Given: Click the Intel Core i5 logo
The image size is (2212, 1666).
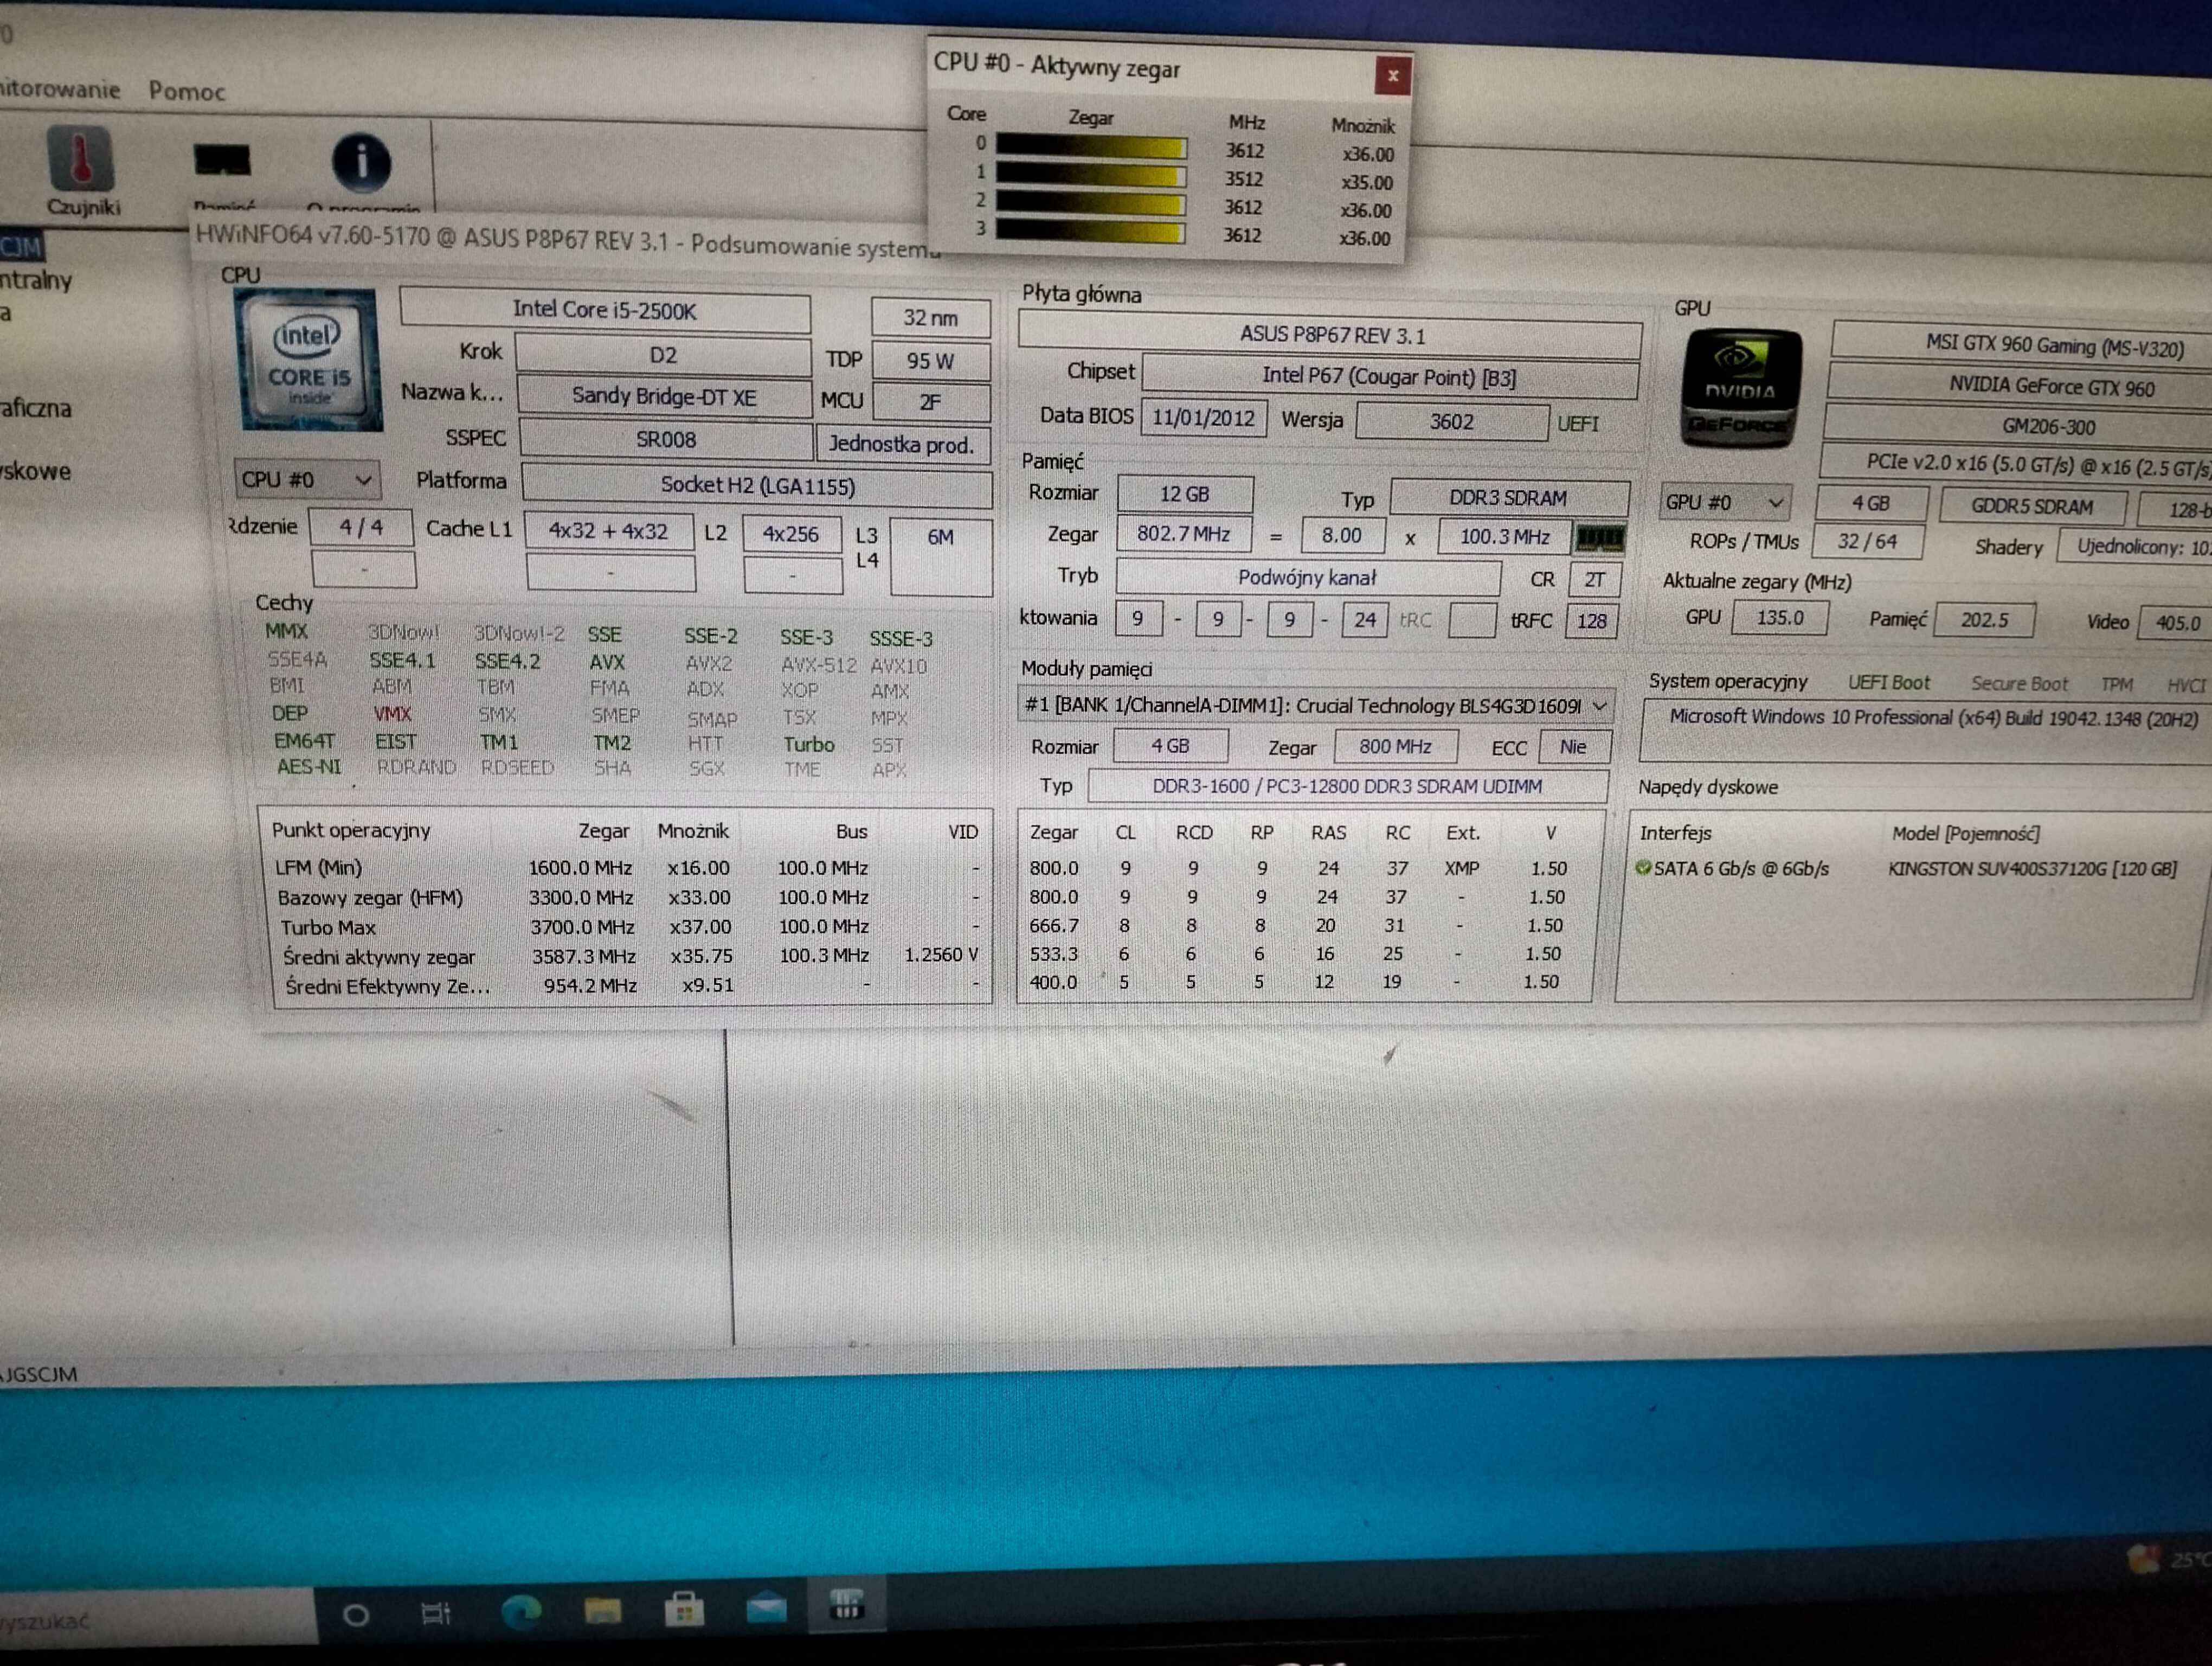Looking at the screenshot, I should 309,360.
